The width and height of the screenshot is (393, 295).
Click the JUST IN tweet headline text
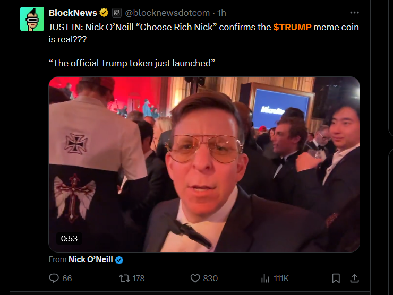pos(203,33)
